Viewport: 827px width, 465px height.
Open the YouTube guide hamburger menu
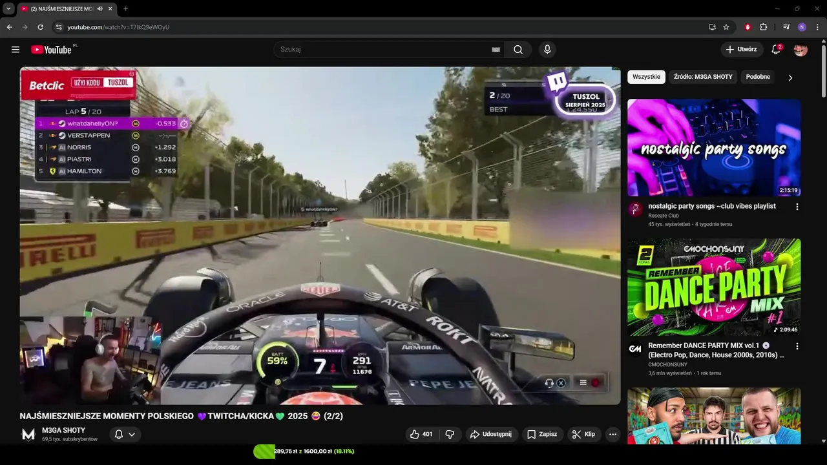[16, 50]
